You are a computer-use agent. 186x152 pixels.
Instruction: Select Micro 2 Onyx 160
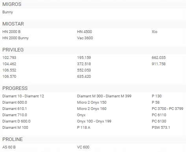click(92, 109)
